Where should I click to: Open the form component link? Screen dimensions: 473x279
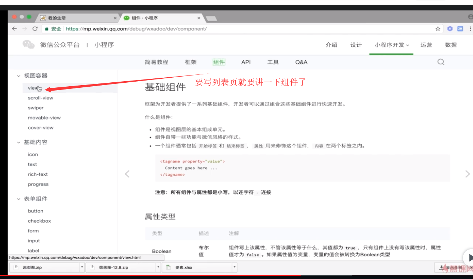click(x=33, y=231)
